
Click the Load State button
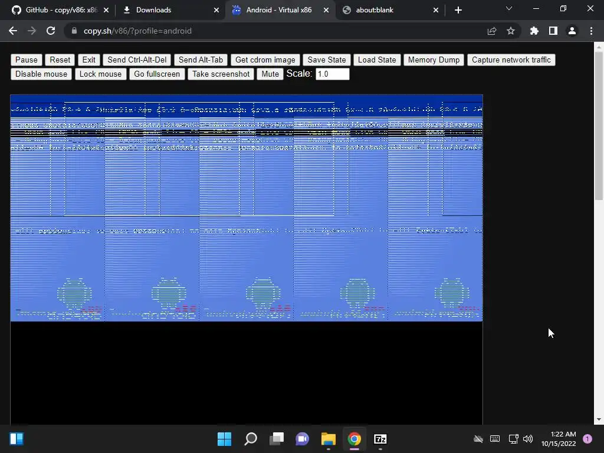tap(377, 60)
